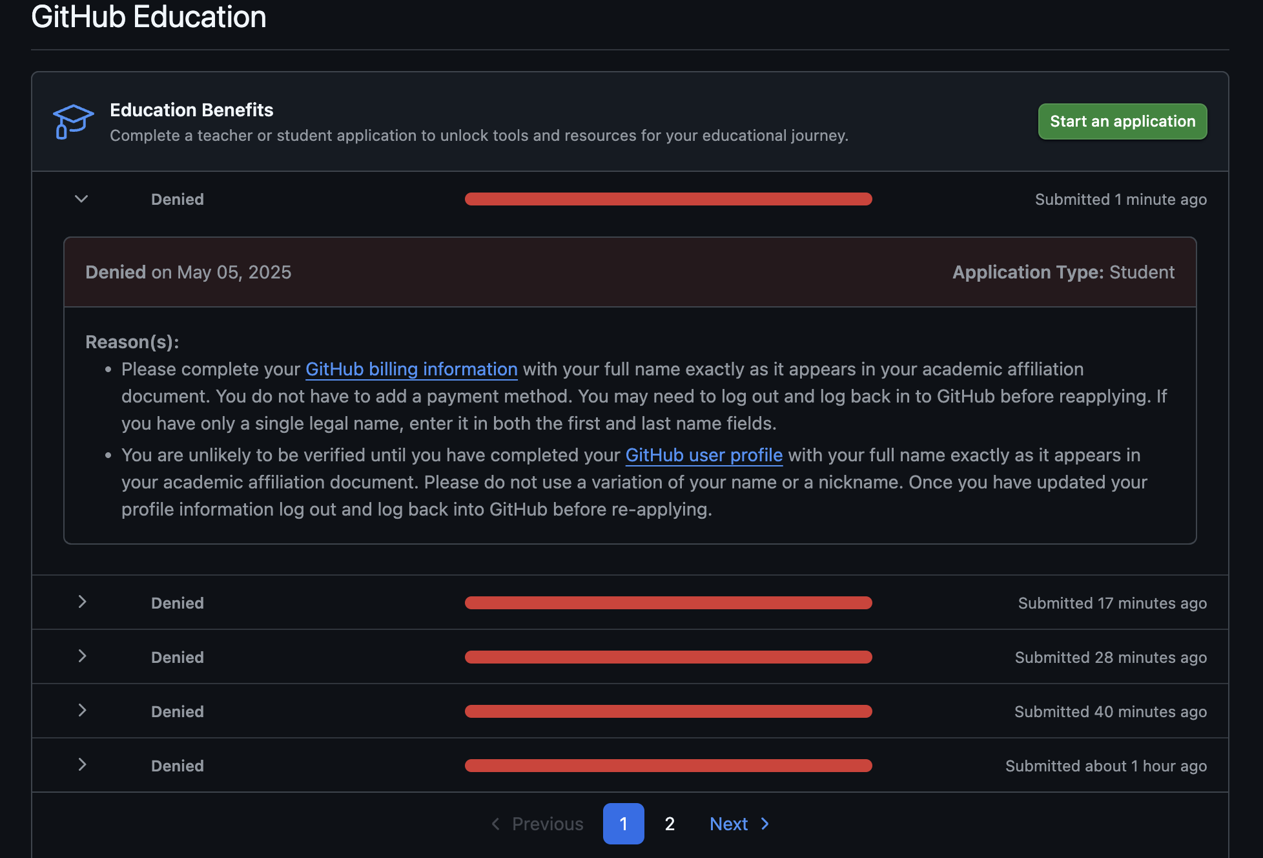Click the graduation cap Education Benefits icon
Screen dimensions: 1263x858
pos(73,121)
